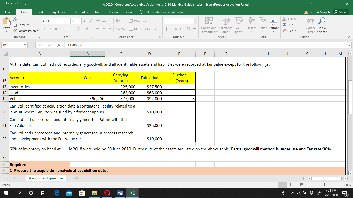The image size is (353, 198).
Task: Click the Decrease Indent icon
Action: (118, 29)
